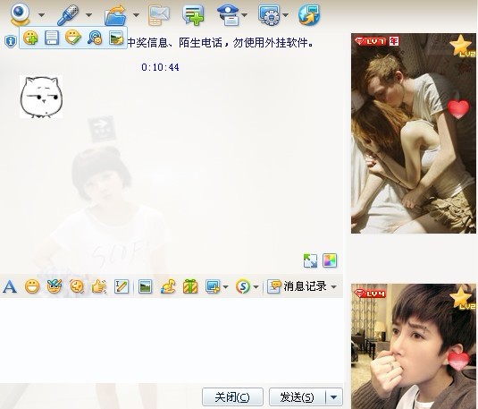Start a video call with webcam icon
The image size is (478, 409).
(21, 14)
